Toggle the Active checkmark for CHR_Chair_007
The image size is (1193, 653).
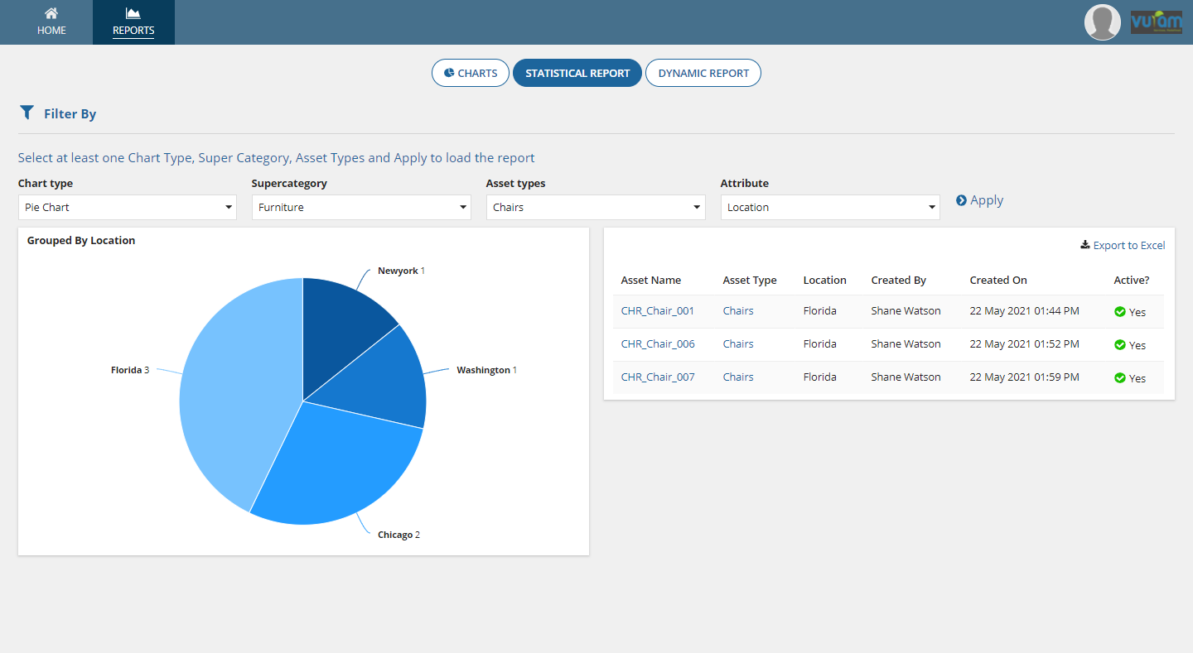pyautogui.click(x=1122, y=377)
